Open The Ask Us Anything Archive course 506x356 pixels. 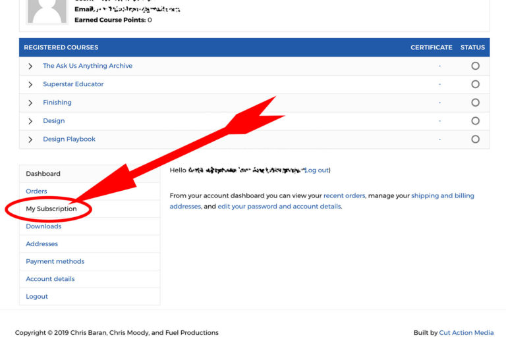(88, 66)
